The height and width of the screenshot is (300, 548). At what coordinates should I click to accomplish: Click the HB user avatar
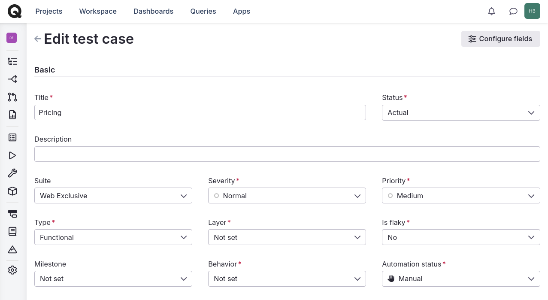tap(532, 11)
